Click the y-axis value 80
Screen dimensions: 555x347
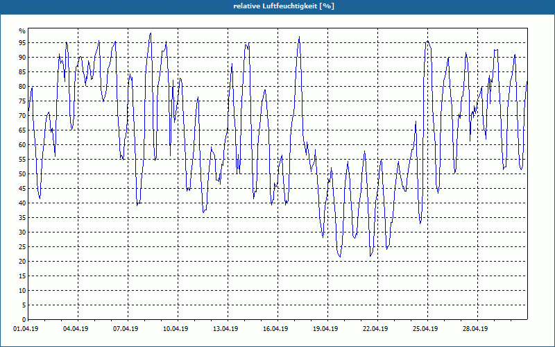(22, 86)
